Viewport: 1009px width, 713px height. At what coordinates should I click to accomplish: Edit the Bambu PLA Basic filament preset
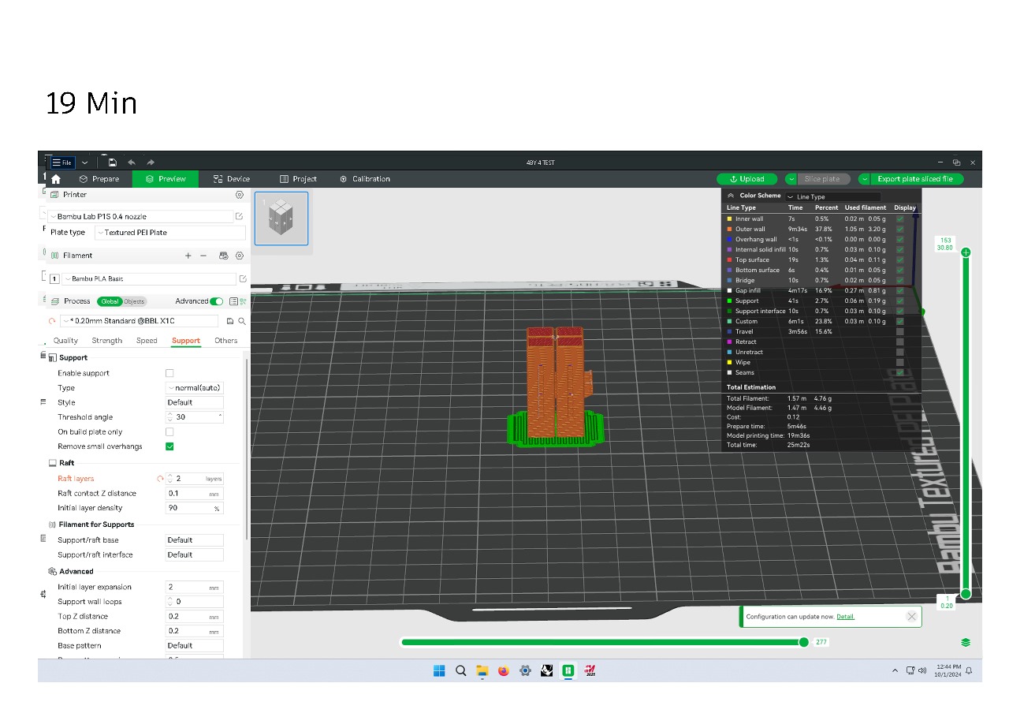point(243,278)
